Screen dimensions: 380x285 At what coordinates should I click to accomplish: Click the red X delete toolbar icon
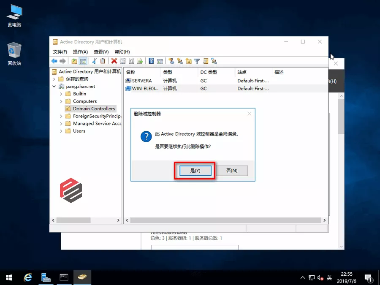(x=114, y=61)
